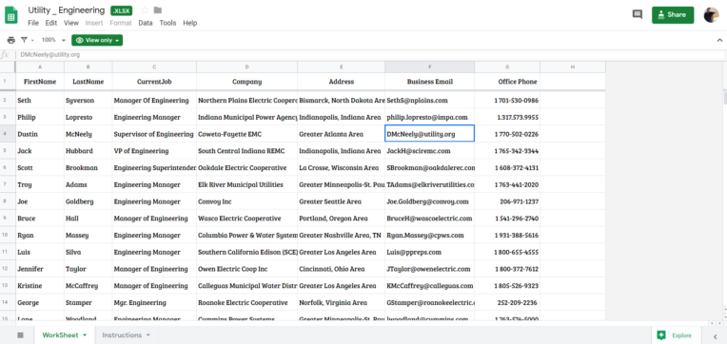Select the cell VP of Engineering
This screenshot has width=727, height=344.
(x=154, y=151)
